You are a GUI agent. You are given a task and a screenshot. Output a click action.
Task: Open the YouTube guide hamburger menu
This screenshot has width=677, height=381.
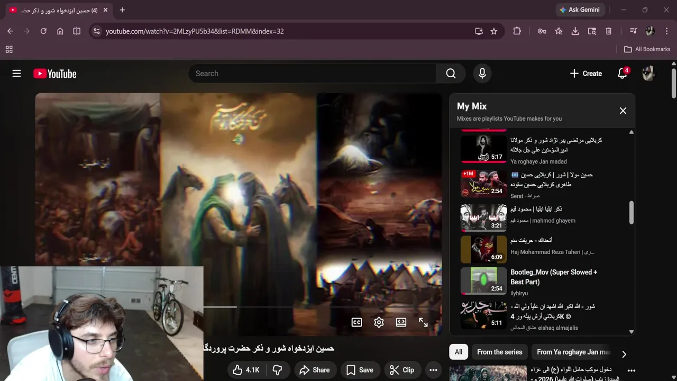click(16, 74)
